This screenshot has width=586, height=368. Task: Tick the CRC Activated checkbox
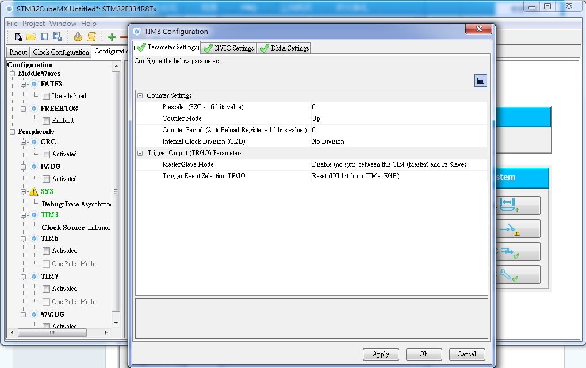pyautogui.click(x=47, y=154)
